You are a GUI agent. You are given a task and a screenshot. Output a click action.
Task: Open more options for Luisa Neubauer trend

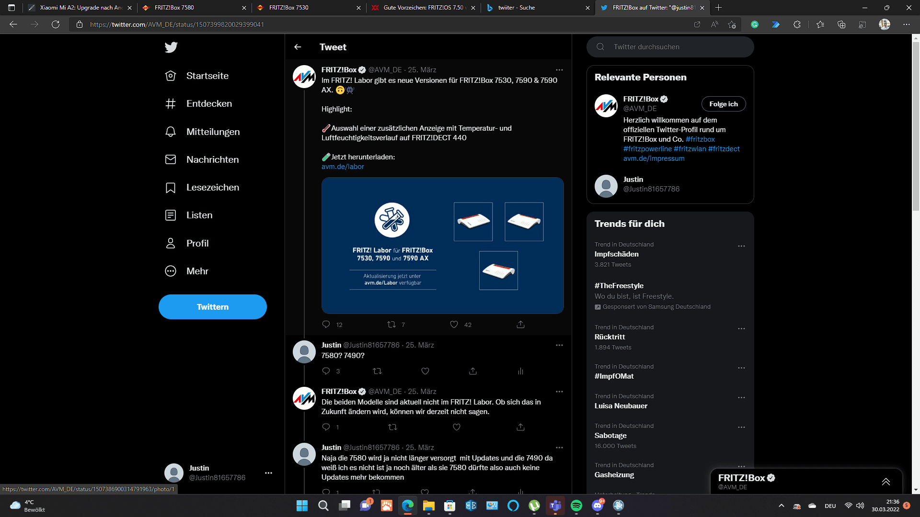(x=741, y=398)
